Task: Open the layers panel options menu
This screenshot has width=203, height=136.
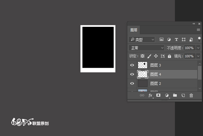Action: [198, 30]
